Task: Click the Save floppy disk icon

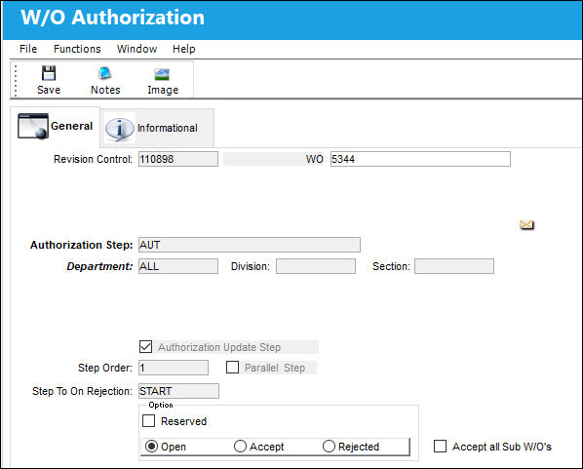Action: click(x=49, y=73)
